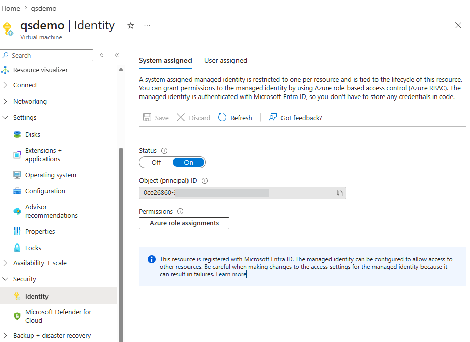Open Extensions + applications menu item
Screen dimensions: 470x342
(43, 155)
